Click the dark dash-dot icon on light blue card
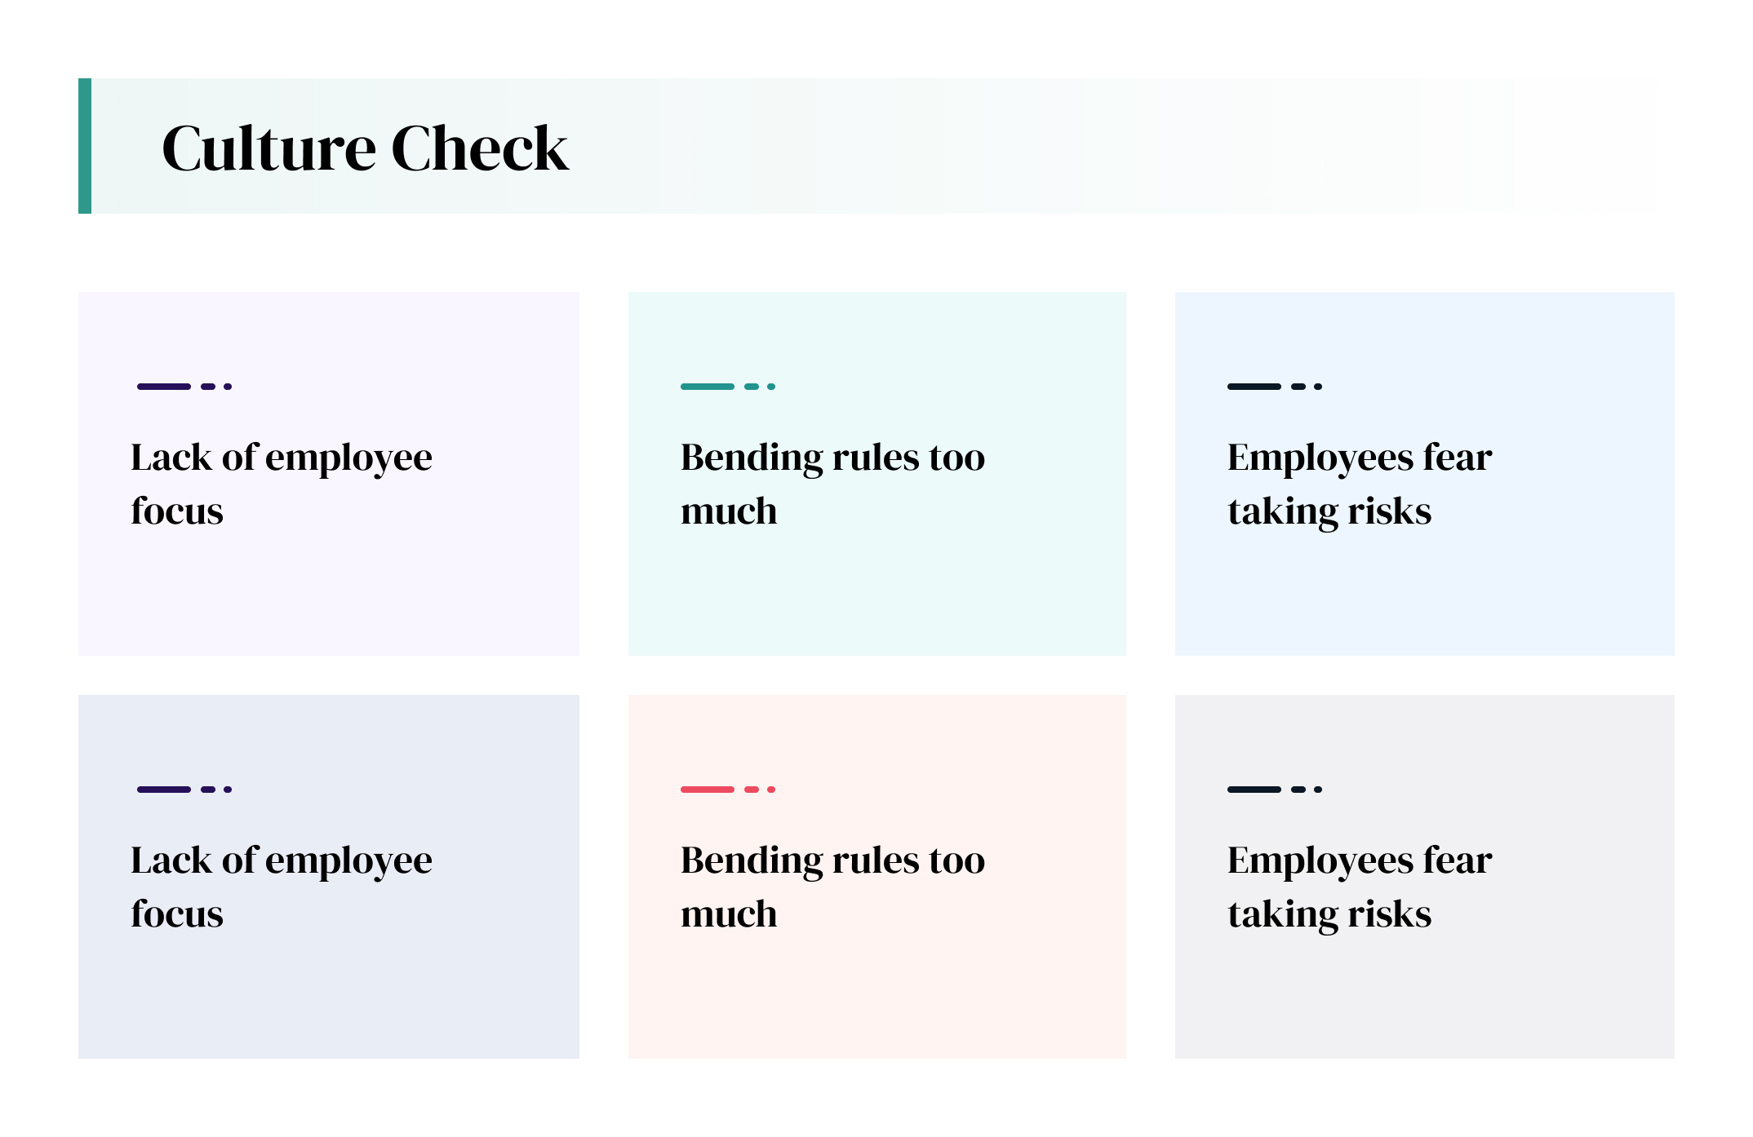Screen dimensions: 1753x1137 [1275, 387]
